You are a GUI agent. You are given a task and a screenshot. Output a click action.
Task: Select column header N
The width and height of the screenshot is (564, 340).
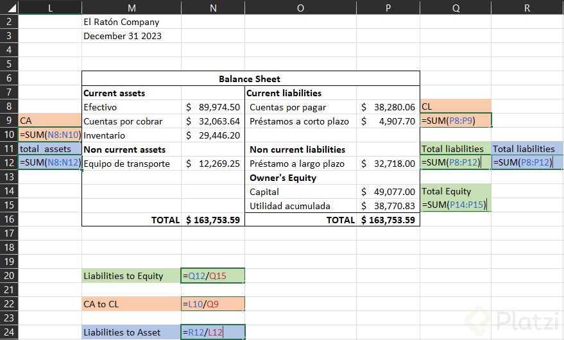point(213,8)
